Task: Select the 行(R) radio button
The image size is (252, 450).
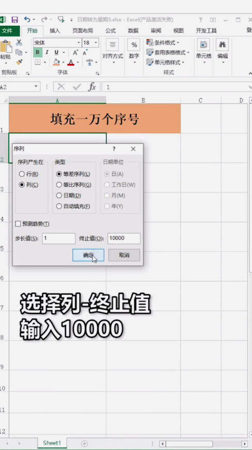Action: (22, 174)
